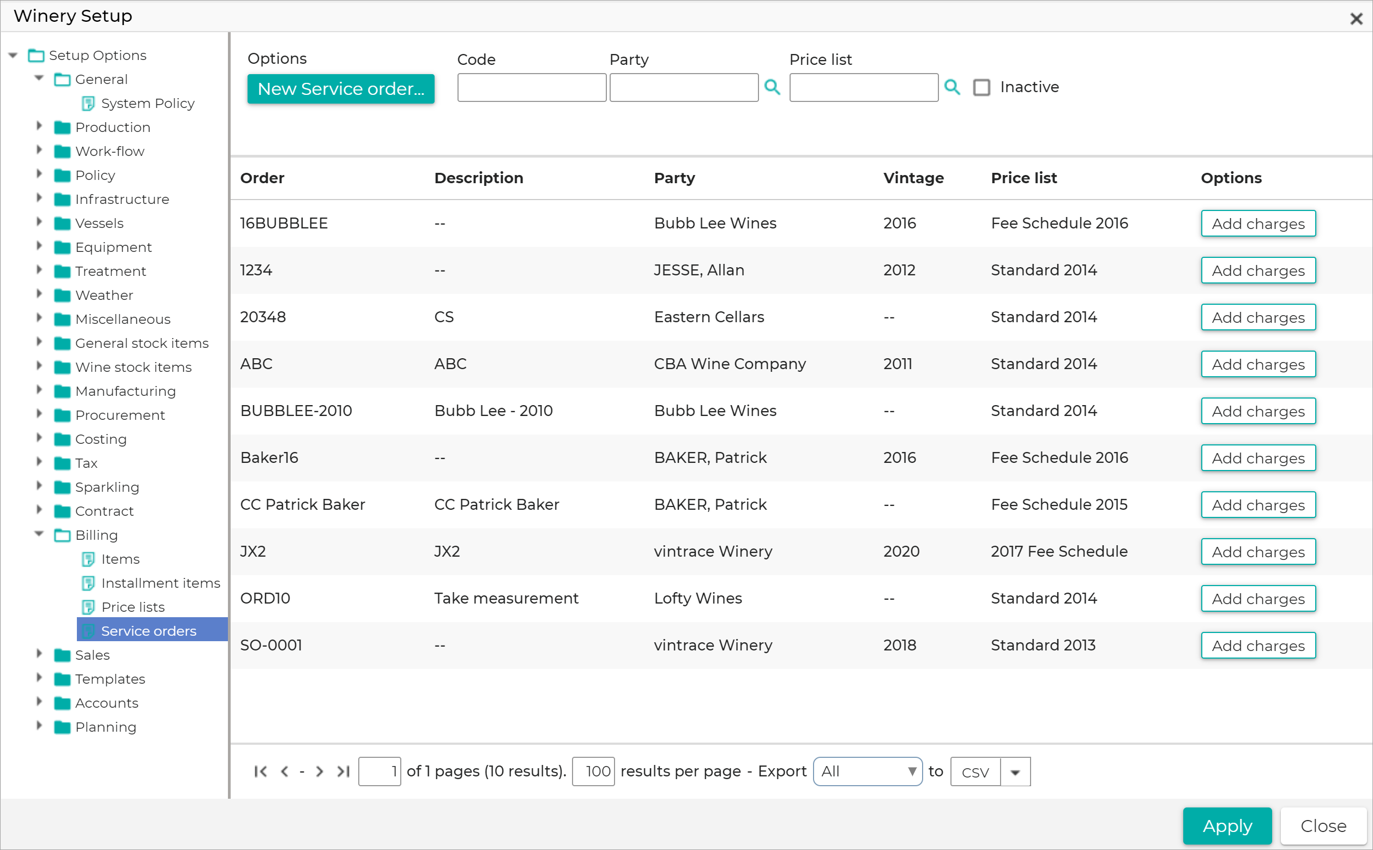The image size is (1373, 850).
Task: Collapse the General folder arrow
Action: click(39, 78)
